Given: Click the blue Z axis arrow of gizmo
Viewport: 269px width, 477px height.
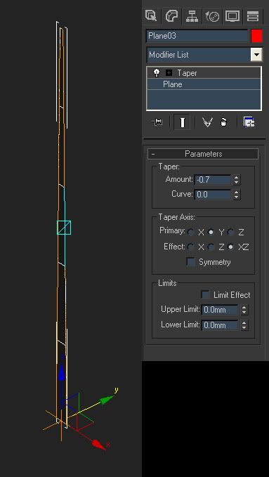Looking at the screenshot, I should click(62, 372).
